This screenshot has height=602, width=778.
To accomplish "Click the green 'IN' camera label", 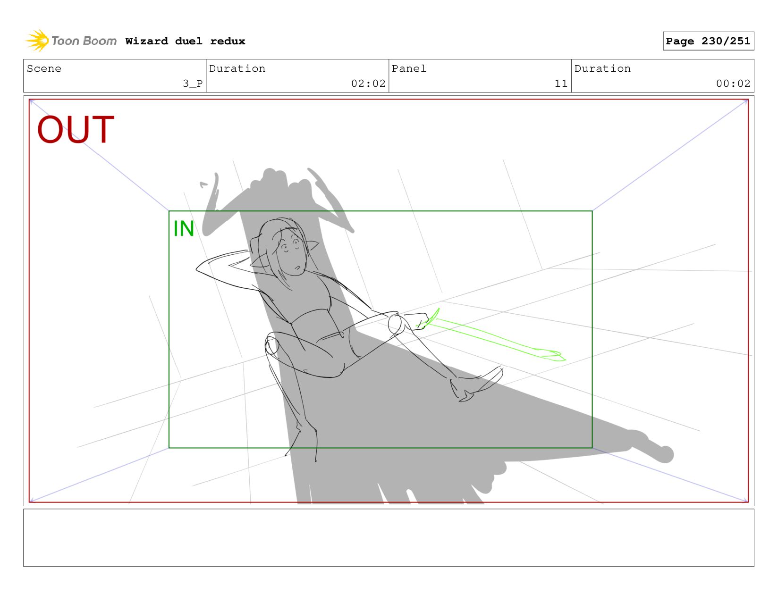I will point(184,229).
